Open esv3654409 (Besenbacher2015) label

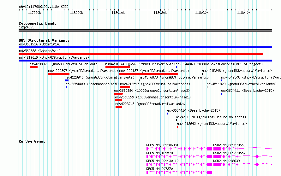click(92, 84)
